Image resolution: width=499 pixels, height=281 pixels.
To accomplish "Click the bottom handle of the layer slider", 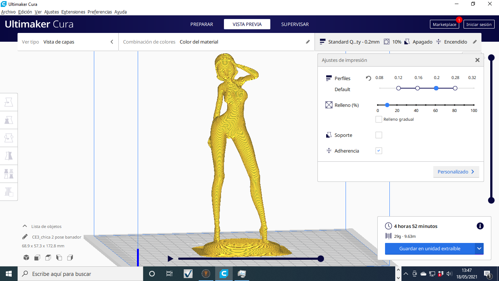I will pos(491,200).
